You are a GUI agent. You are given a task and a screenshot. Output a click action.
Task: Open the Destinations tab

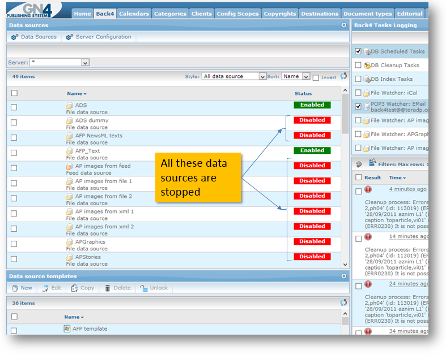coord(320,14)
